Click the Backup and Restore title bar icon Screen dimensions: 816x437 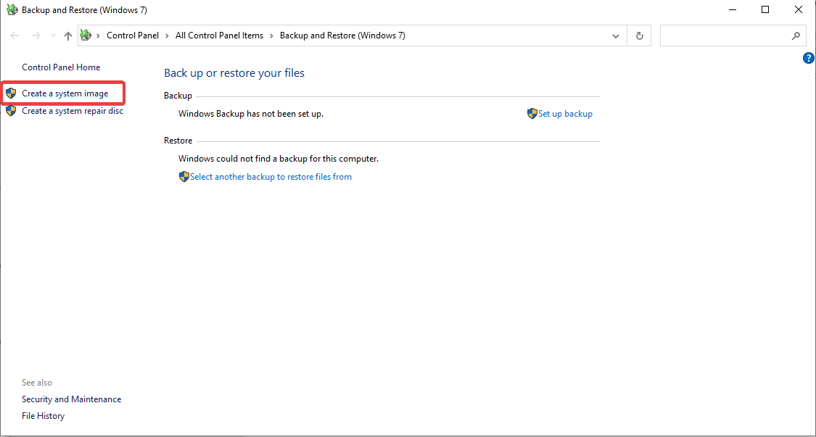point(12,10)
